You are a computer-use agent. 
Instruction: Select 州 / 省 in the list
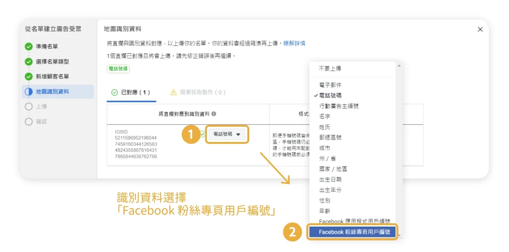[x=327, y=159]
